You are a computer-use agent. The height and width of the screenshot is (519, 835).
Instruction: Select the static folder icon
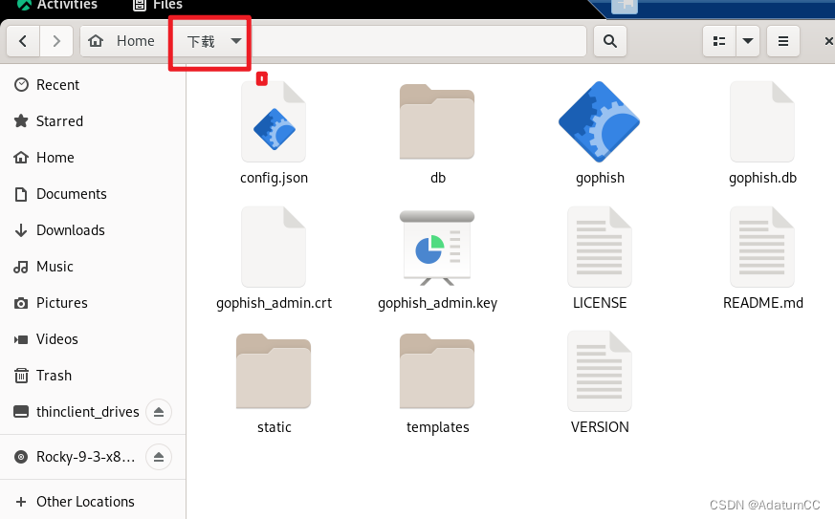coord(274,371)
